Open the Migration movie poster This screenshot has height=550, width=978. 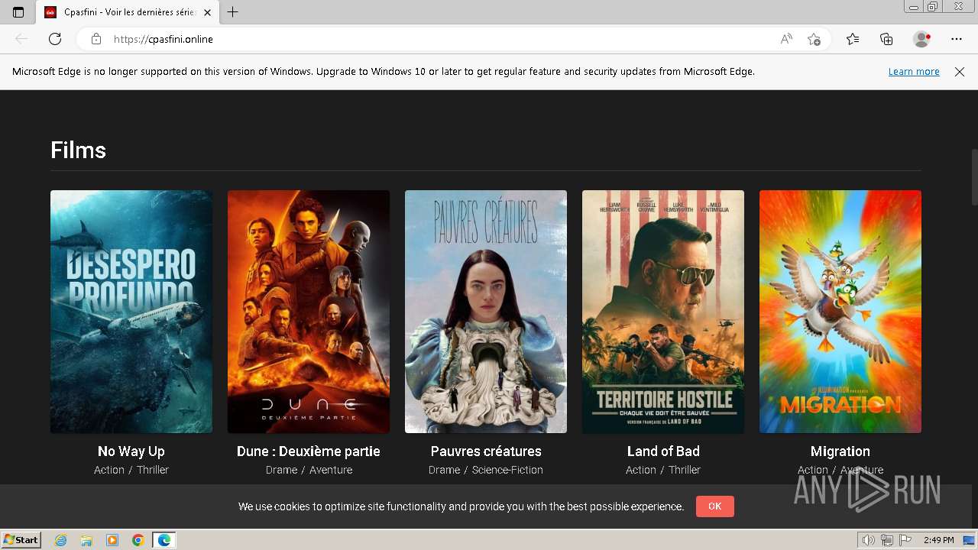840,312
